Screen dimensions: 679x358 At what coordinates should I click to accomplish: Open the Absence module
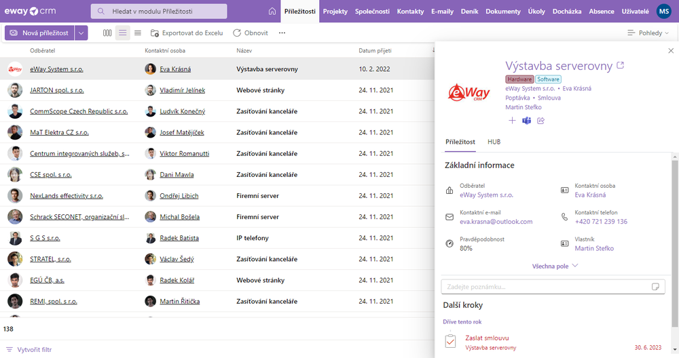click(602, 12)
